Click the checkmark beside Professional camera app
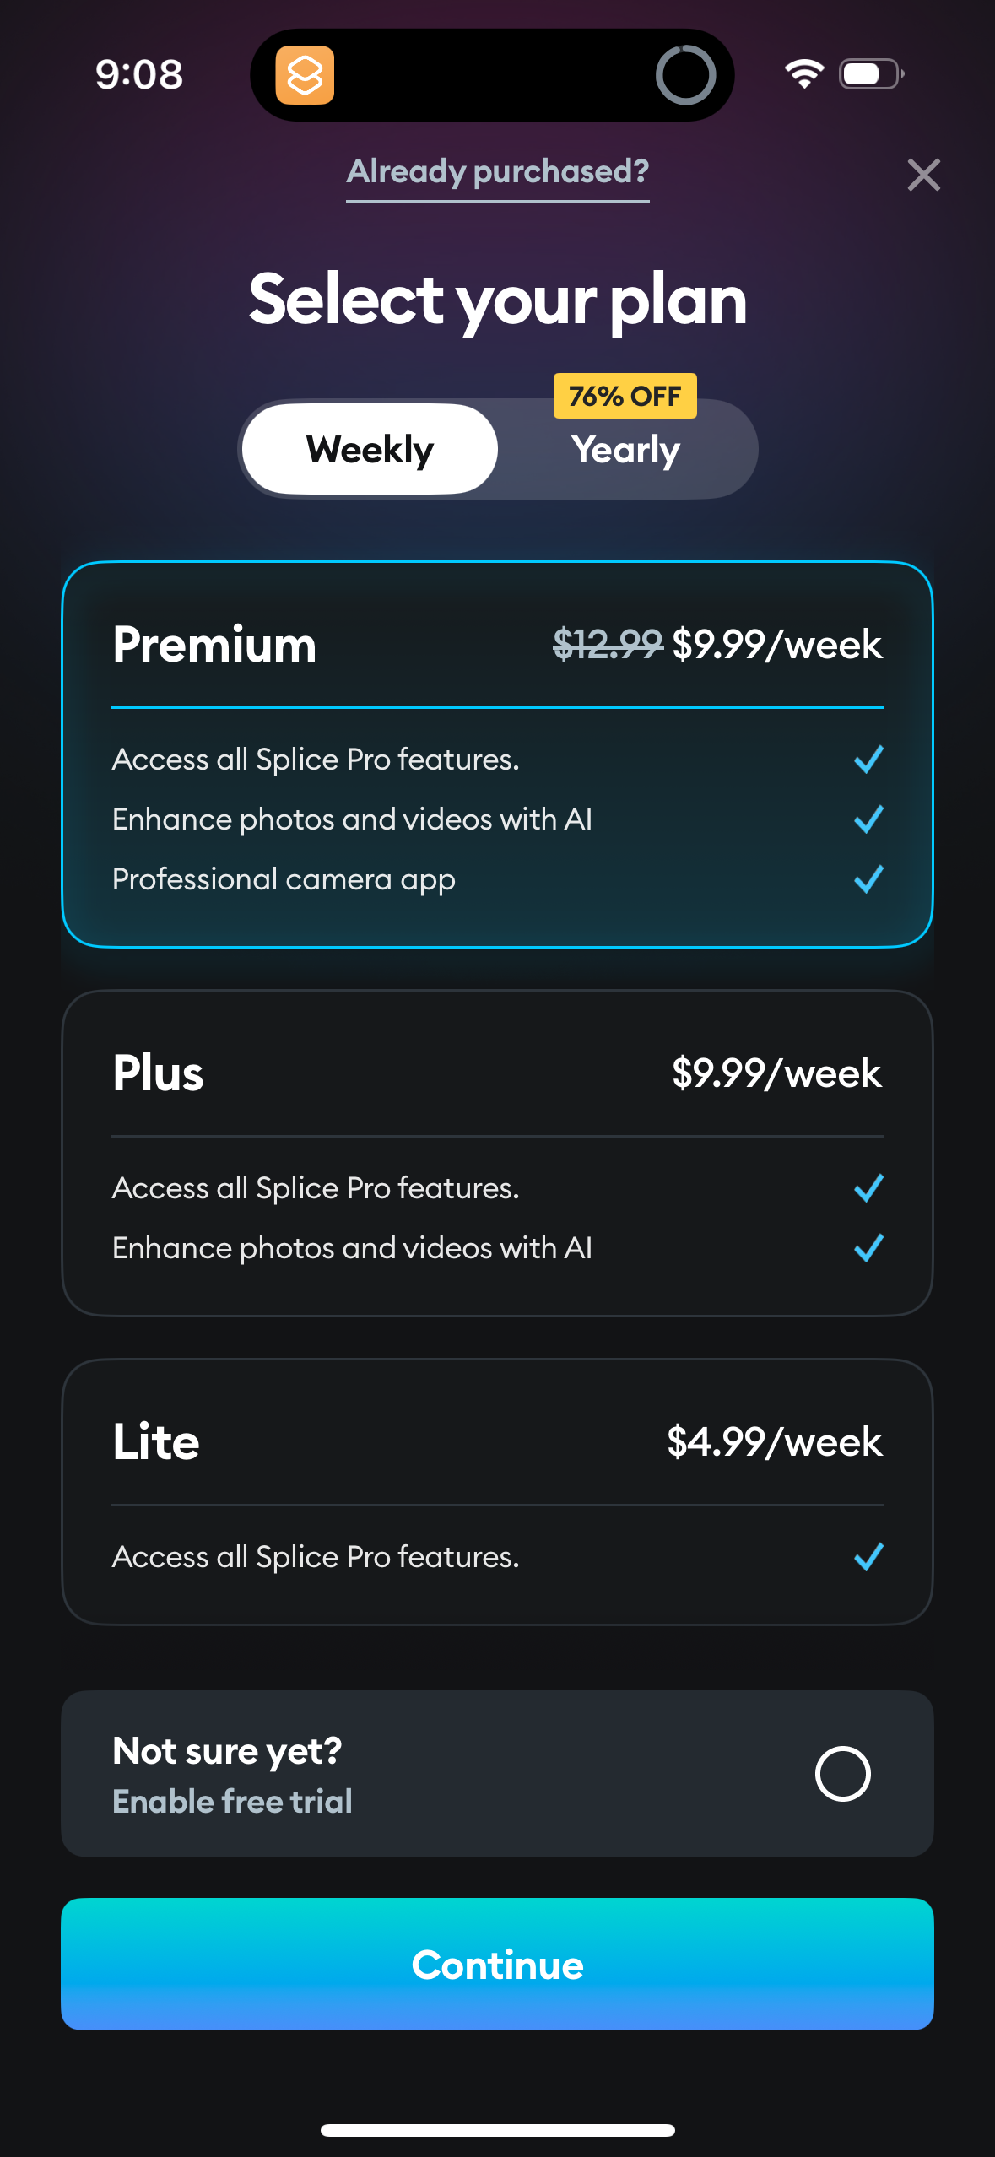995x2157 pixels. pyautogui.click(x=868, y=880)
